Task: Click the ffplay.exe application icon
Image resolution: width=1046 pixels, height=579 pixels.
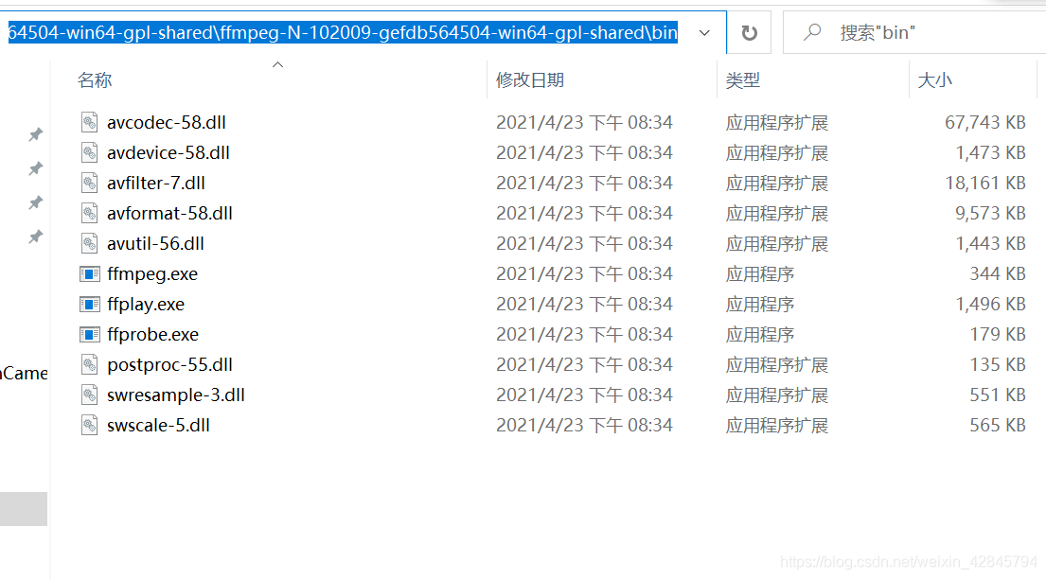Action: 89,305
